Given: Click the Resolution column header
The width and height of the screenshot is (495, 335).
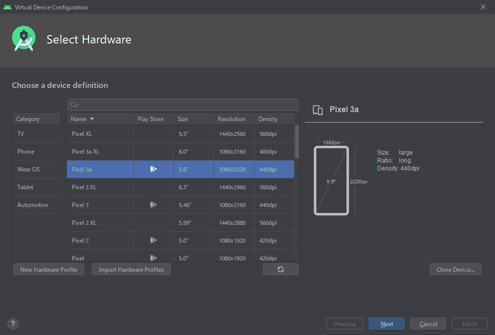Looking at the screenshot, I should (234, 119).
